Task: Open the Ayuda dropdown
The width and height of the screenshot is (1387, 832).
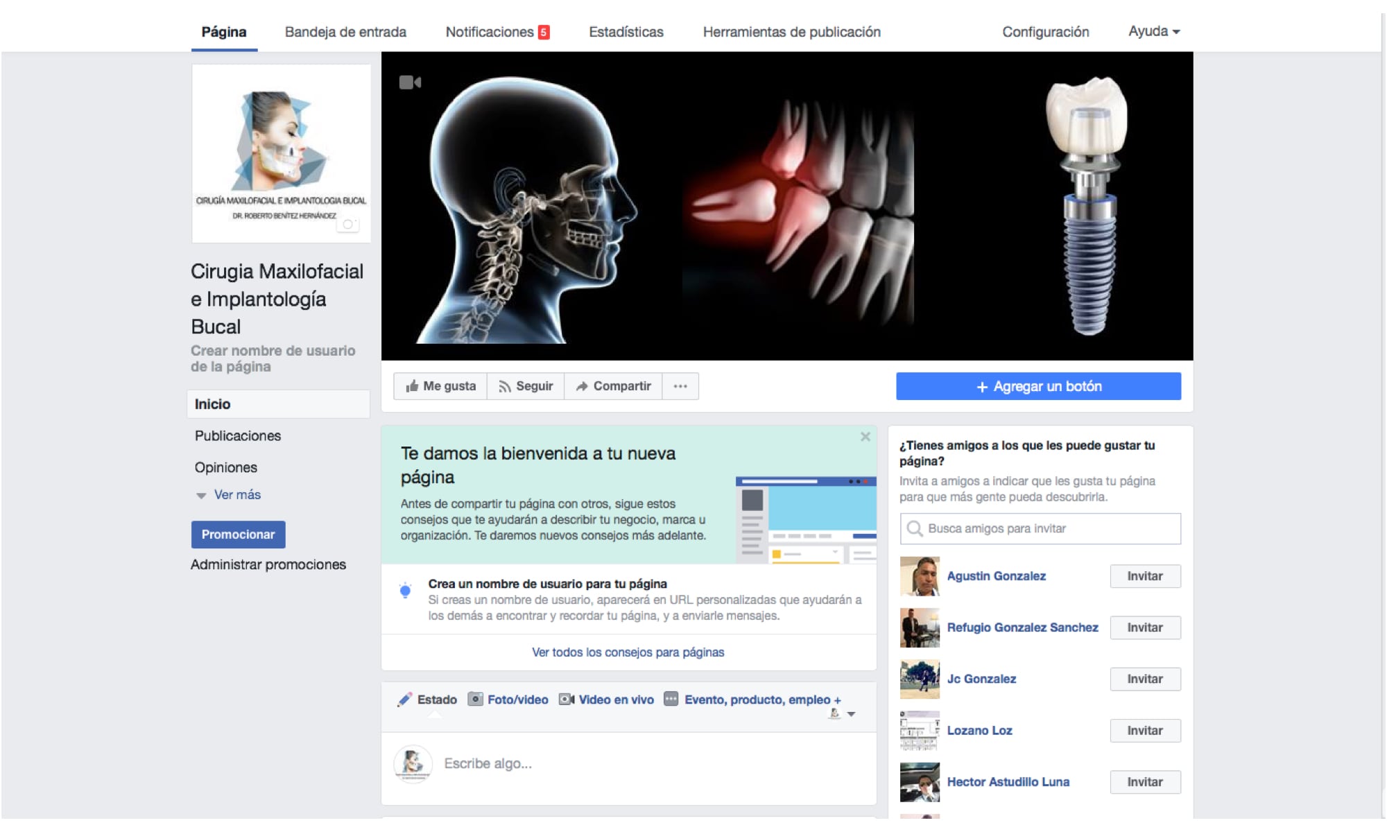Action: click(x=1153, y=31)
